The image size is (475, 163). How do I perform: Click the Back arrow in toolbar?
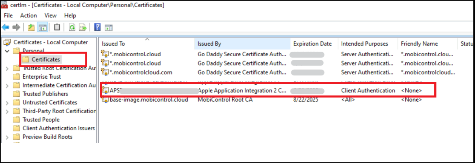pyautogui.click(x=5, y=28)
